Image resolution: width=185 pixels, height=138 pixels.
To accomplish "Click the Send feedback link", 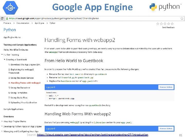I will tap(168, 27).
